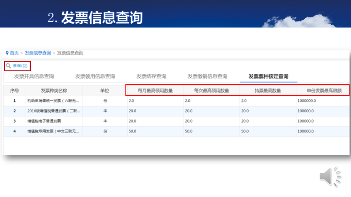The height and width of the screenshot is (197, 351).
Task: Click sequence number 1 cell
Action: (15, 101)
